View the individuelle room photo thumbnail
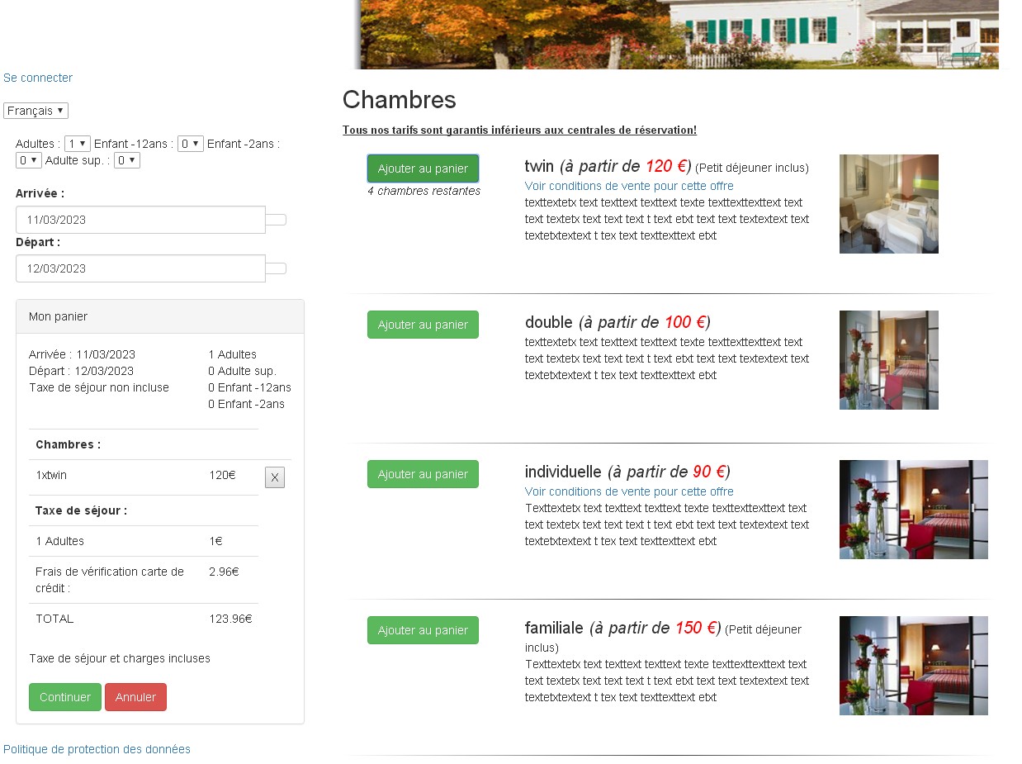 click(x=914, y=510)
